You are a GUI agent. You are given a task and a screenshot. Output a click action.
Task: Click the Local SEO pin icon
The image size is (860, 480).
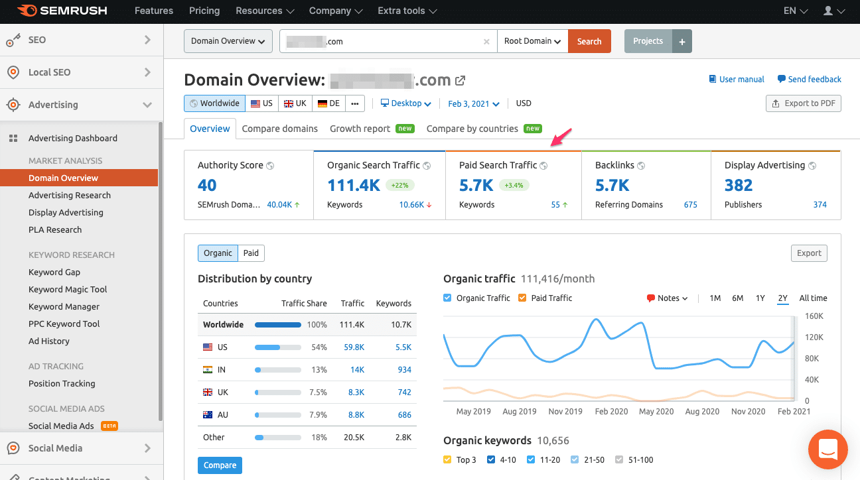coord(13,72)
